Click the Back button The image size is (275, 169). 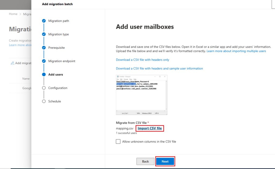tap(145, 161)
